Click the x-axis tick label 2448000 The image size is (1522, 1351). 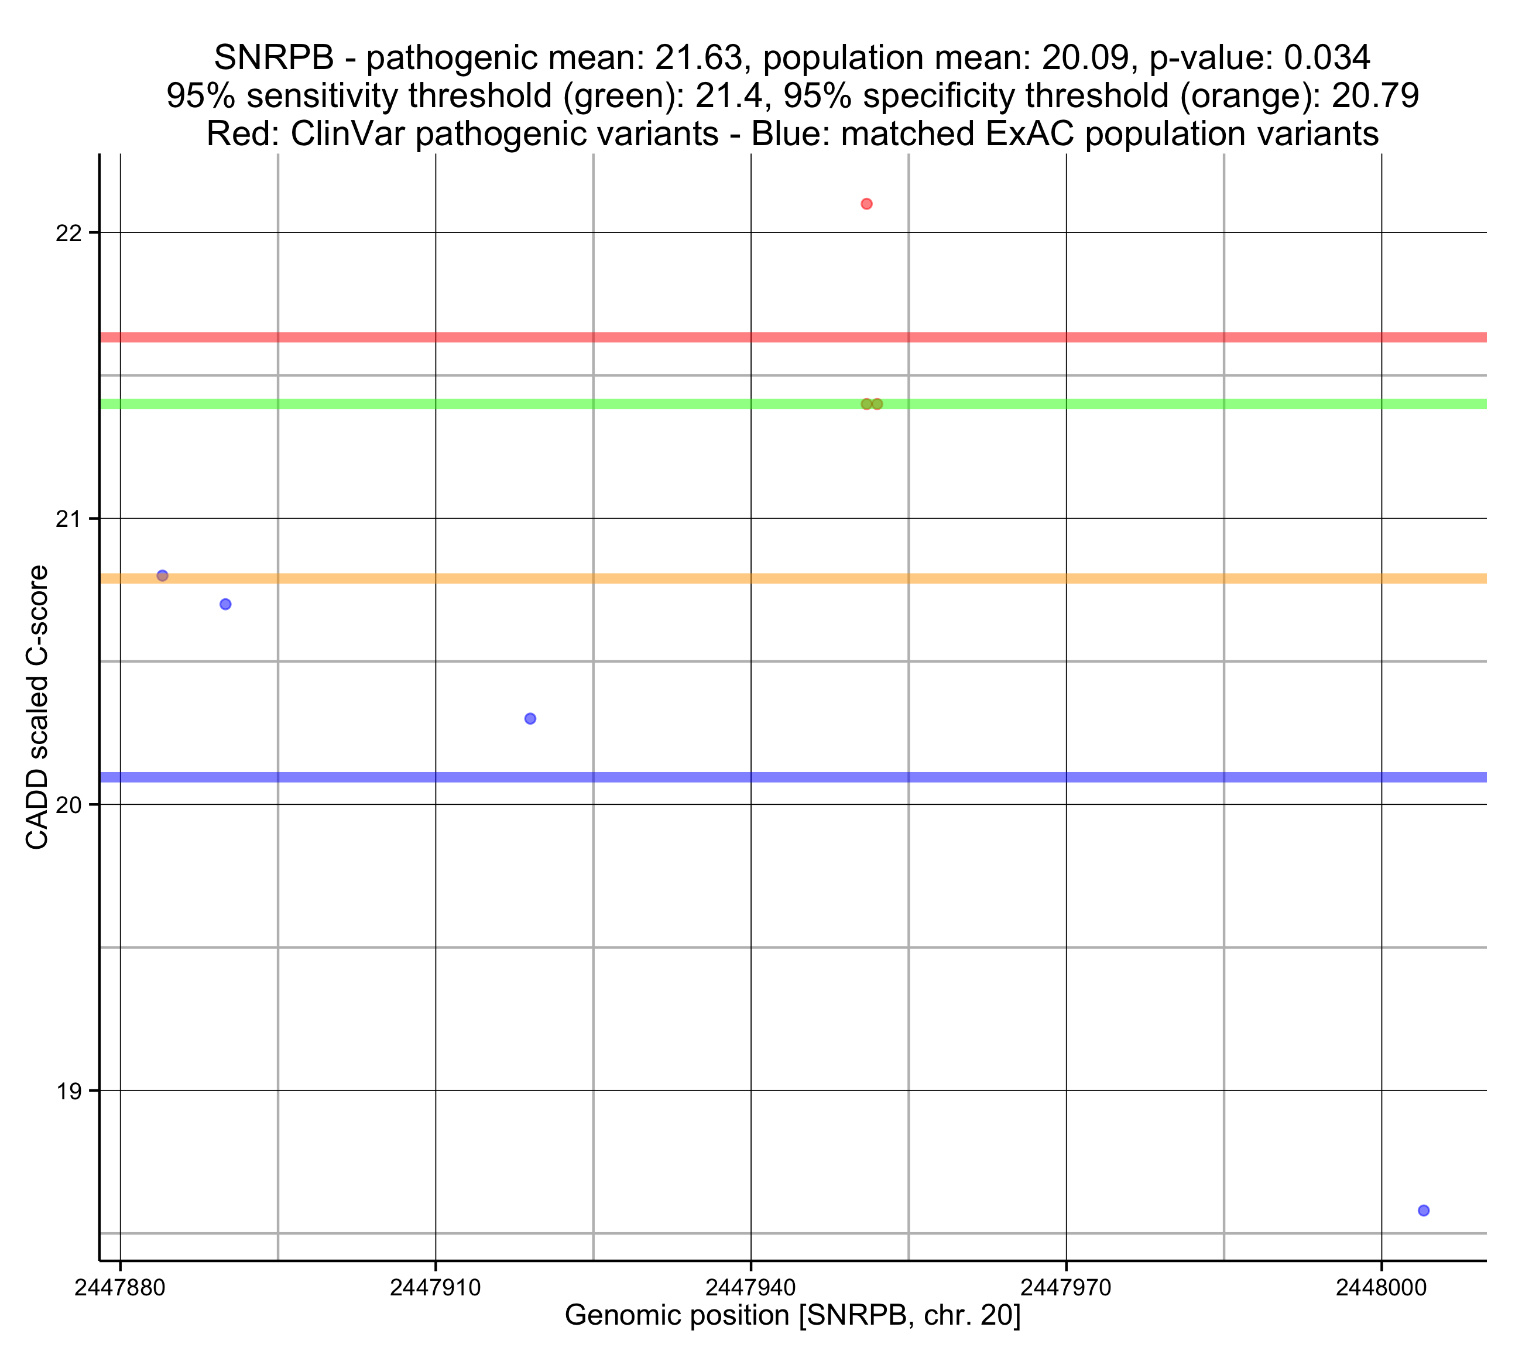(x=1382, y=1288)
